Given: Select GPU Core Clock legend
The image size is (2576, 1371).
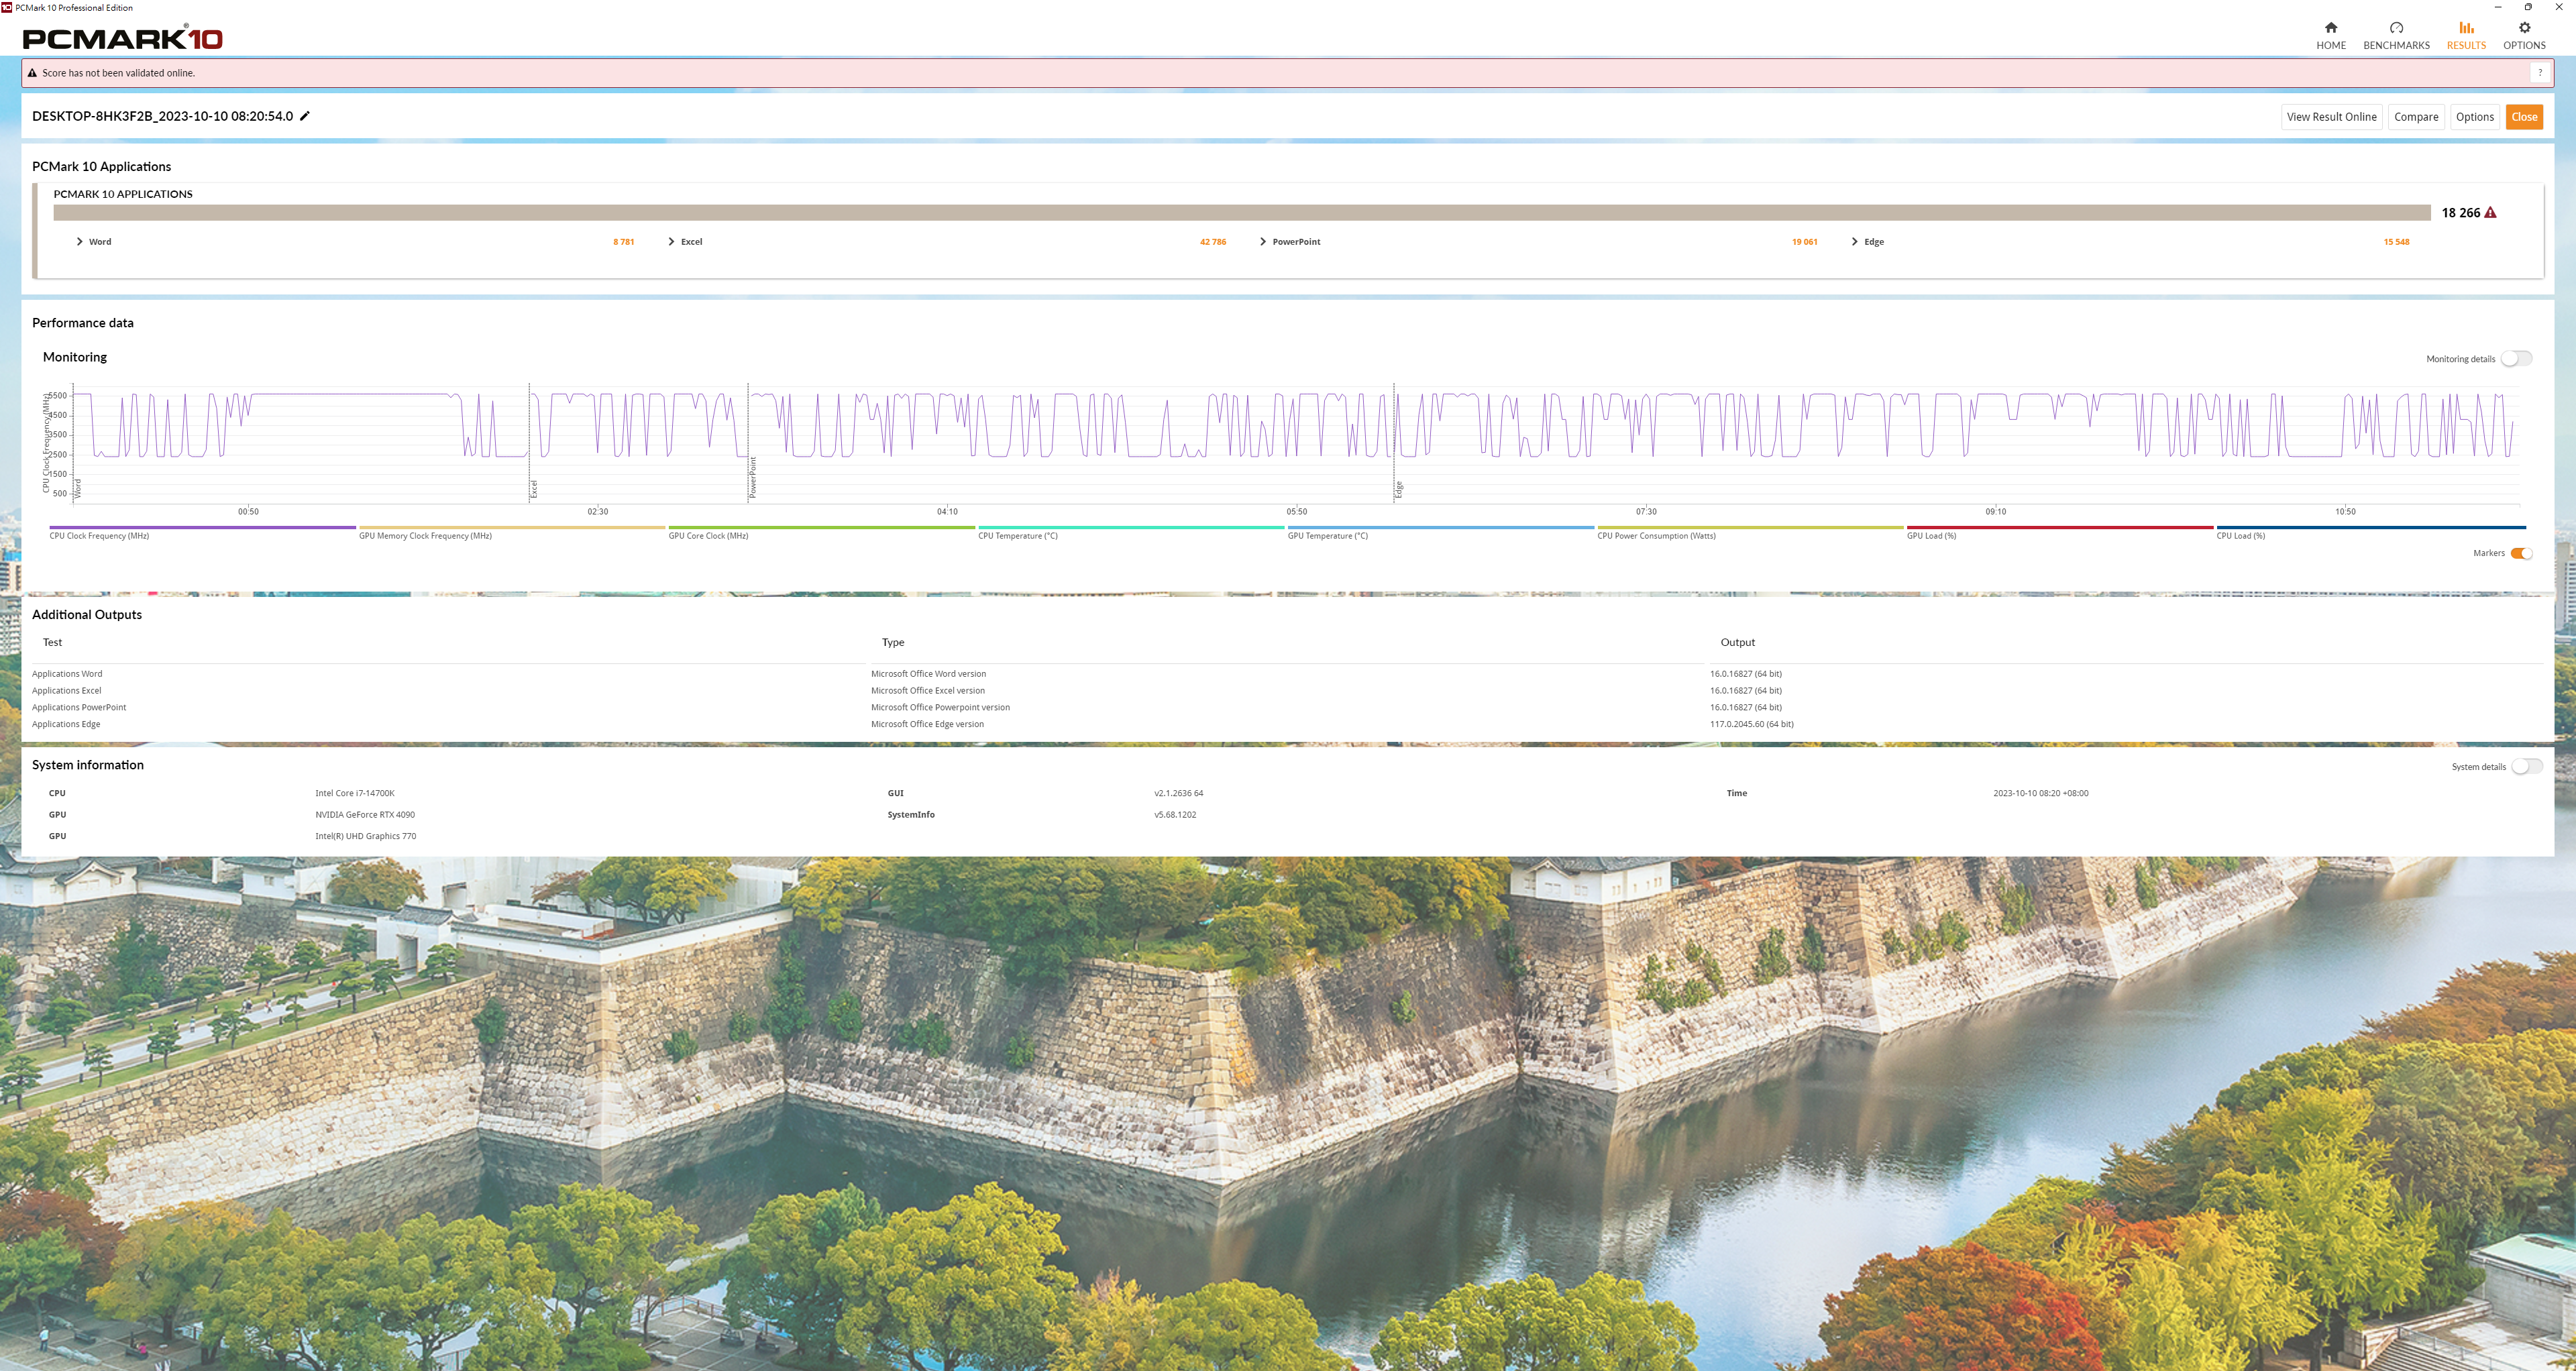Looking at the screenshot, I should point(821,532).
